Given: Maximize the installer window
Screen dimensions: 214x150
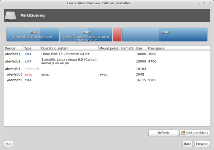Looking at the screenshot, I should tap(204, 3).
